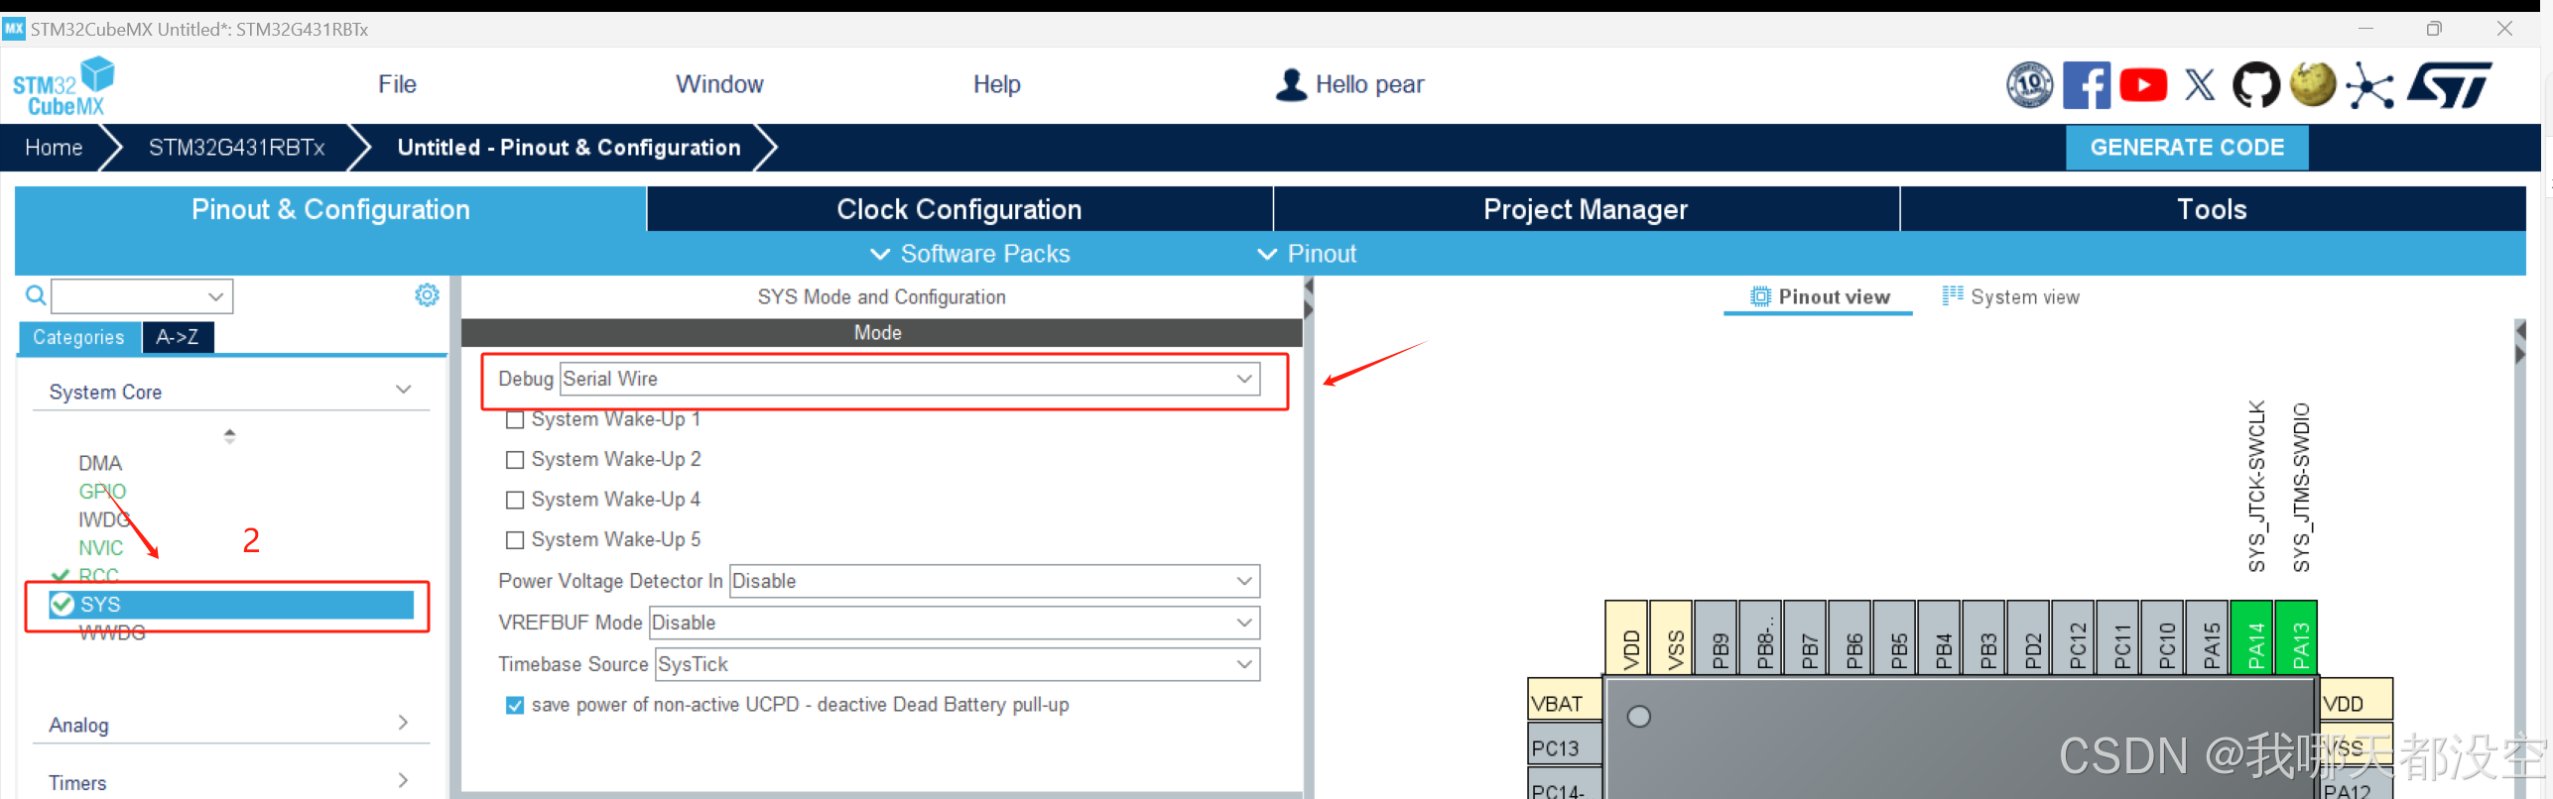Open the Facebook icon

click(2087, 85)
